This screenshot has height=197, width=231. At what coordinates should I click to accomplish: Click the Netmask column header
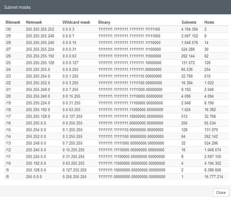(x=34, y=22)
